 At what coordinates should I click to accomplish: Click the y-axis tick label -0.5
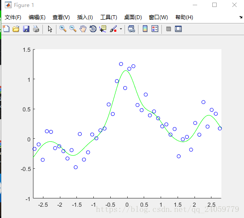(x=26, y=169)
